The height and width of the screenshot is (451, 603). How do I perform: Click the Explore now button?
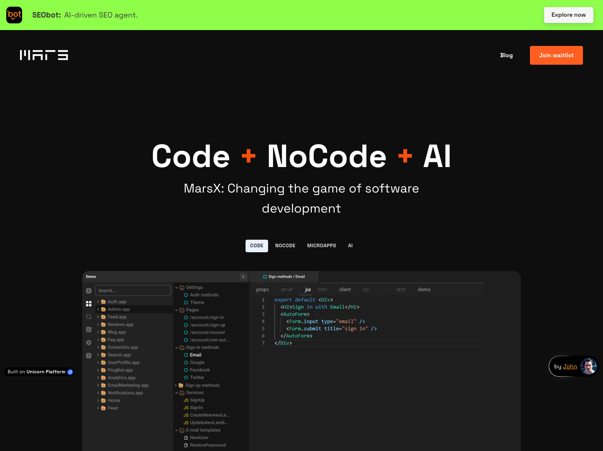click(x=568, y=15)
